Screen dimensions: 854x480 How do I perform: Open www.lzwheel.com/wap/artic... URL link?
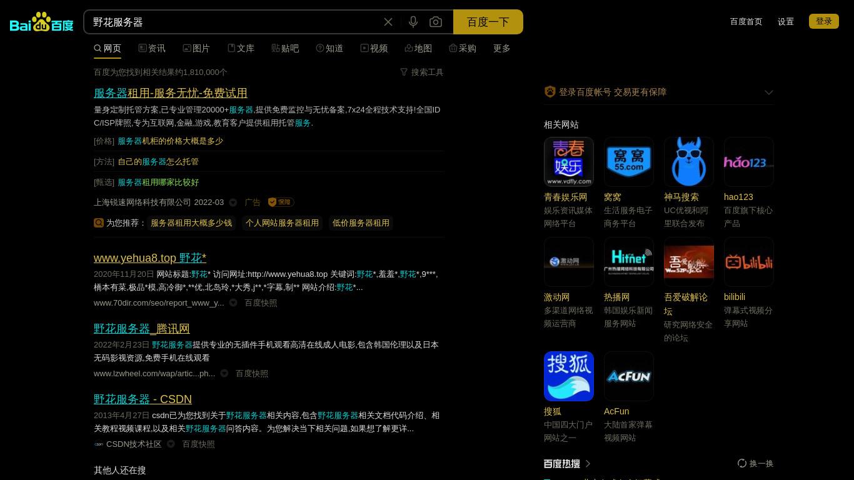154,373
